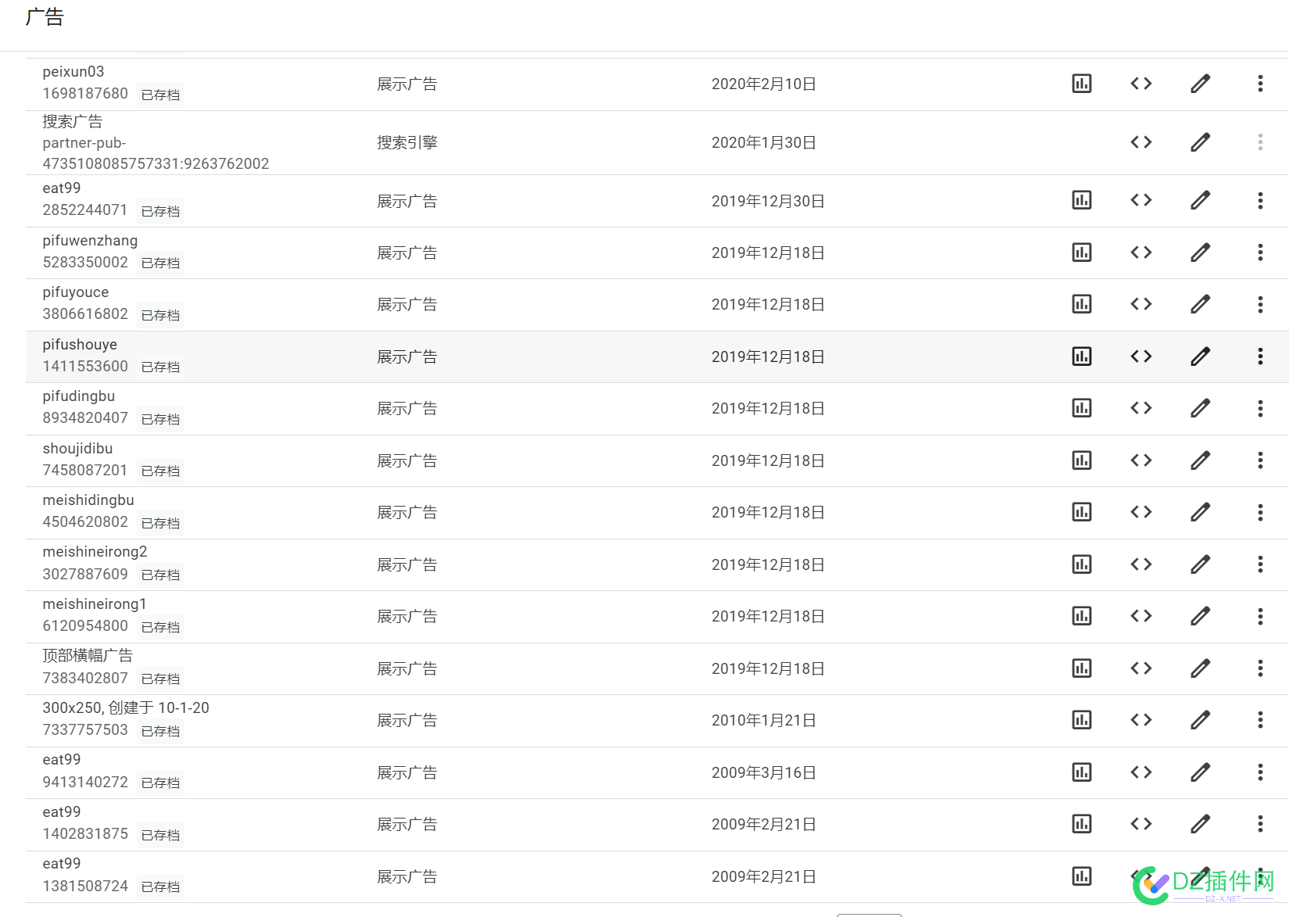Edit the 2019年12月30日 eat99 ad unit
Viewport: 1289px width, 917px height.
(1201, 200)
